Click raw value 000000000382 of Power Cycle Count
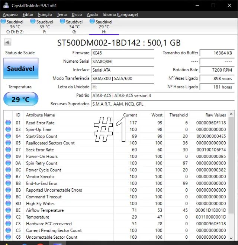 pyautogui.click(x=211, y=170)
